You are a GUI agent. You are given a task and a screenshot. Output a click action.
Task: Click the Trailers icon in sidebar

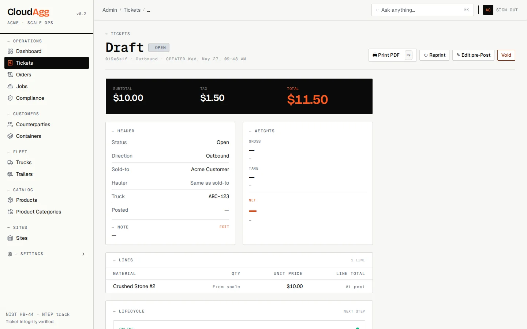tap(10, 174)
